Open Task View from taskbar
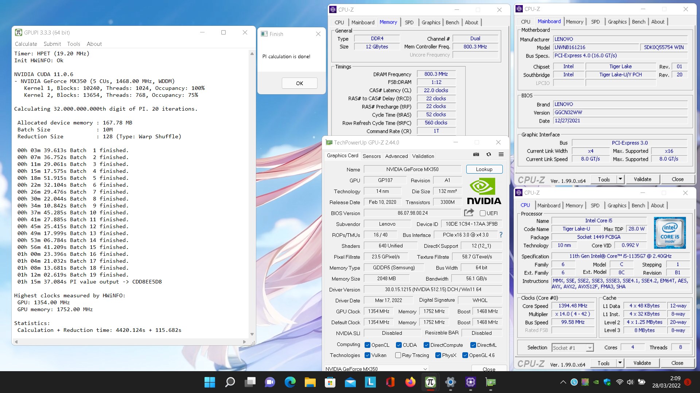700x393 pixels. [250, 382]
